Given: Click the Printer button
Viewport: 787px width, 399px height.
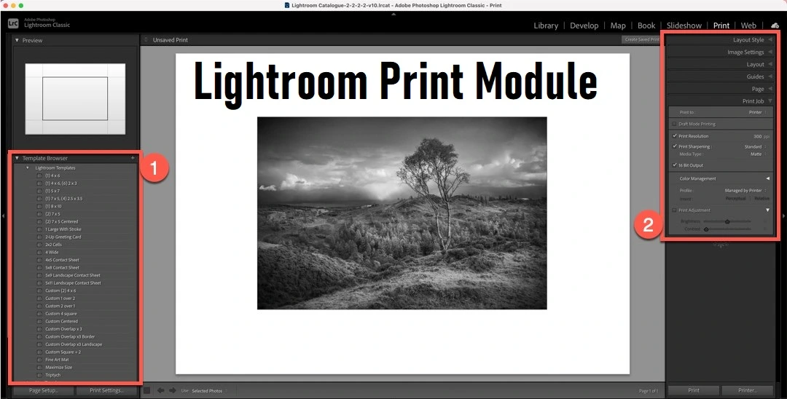Looking at the screenshot, I should tap(748, 390).
